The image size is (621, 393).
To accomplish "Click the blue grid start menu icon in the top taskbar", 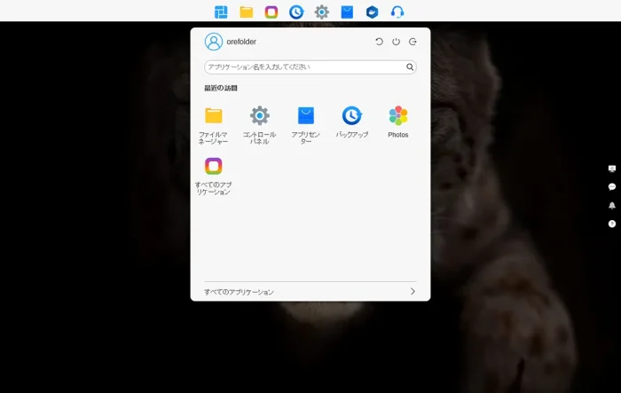I will pos(221,12).
